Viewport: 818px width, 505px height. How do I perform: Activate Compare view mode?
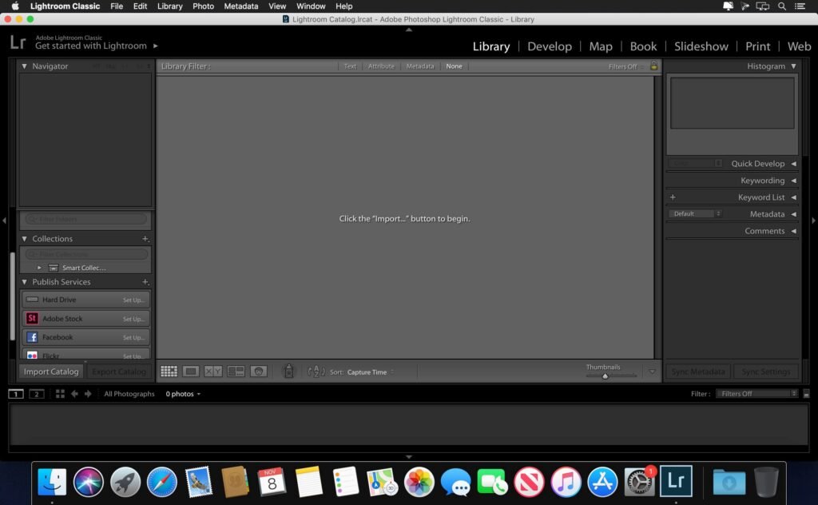[212, 371]
